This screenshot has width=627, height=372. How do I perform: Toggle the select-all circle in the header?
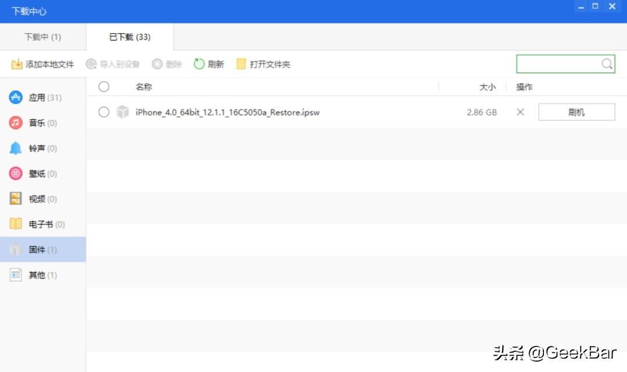click(x=104, y=86)
